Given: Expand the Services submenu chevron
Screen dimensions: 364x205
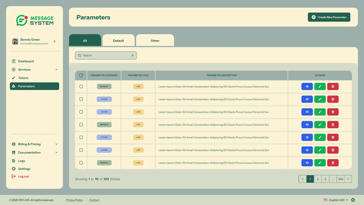Looking at the screenshot, I should (x=56, y=70).
